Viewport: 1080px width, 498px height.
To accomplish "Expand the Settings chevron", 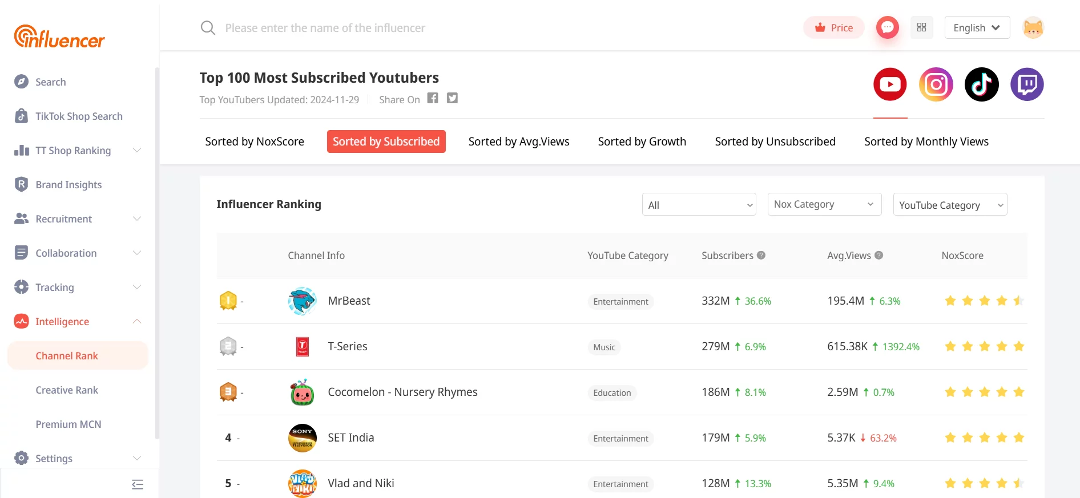I will 137,458.
